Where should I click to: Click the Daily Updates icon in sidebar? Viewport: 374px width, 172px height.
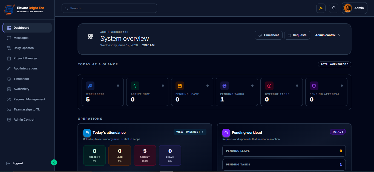point(9,48)
